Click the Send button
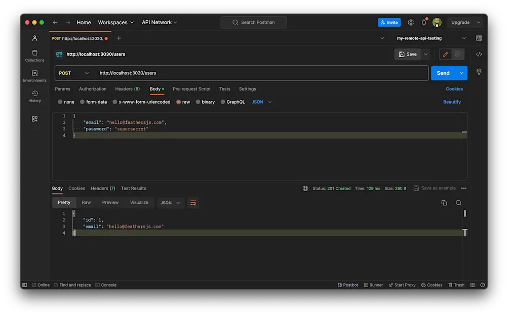 click(x=443, y=72)
